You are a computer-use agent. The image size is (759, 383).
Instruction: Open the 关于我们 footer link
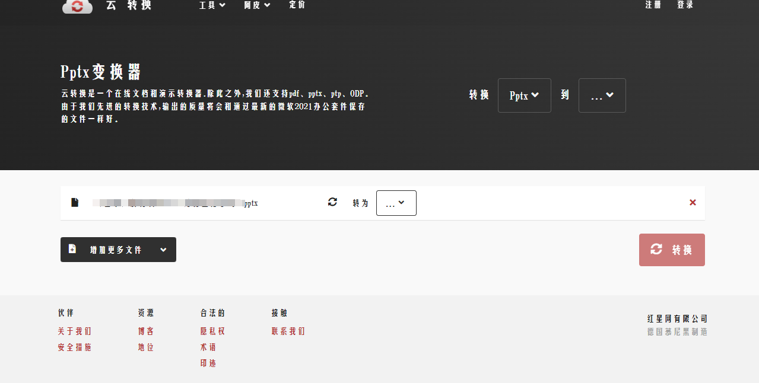point(75,331)
